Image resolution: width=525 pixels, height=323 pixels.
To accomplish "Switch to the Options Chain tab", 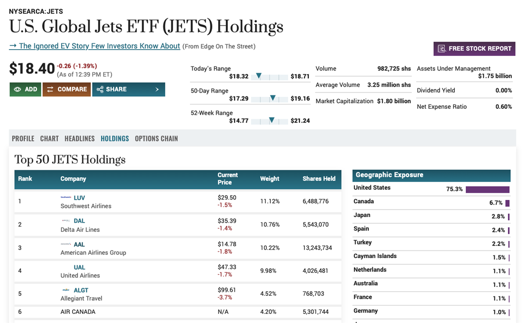I will pyautogui.click(x=156, y=138).
